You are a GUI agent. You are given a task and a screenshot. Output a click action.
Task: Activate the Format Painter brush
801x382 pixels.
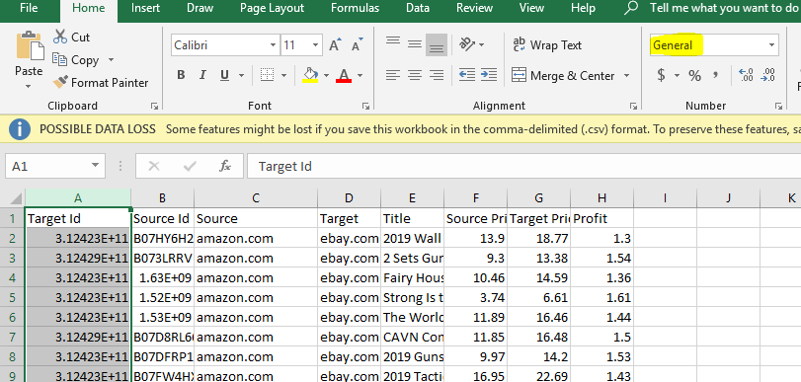[61, 82]
